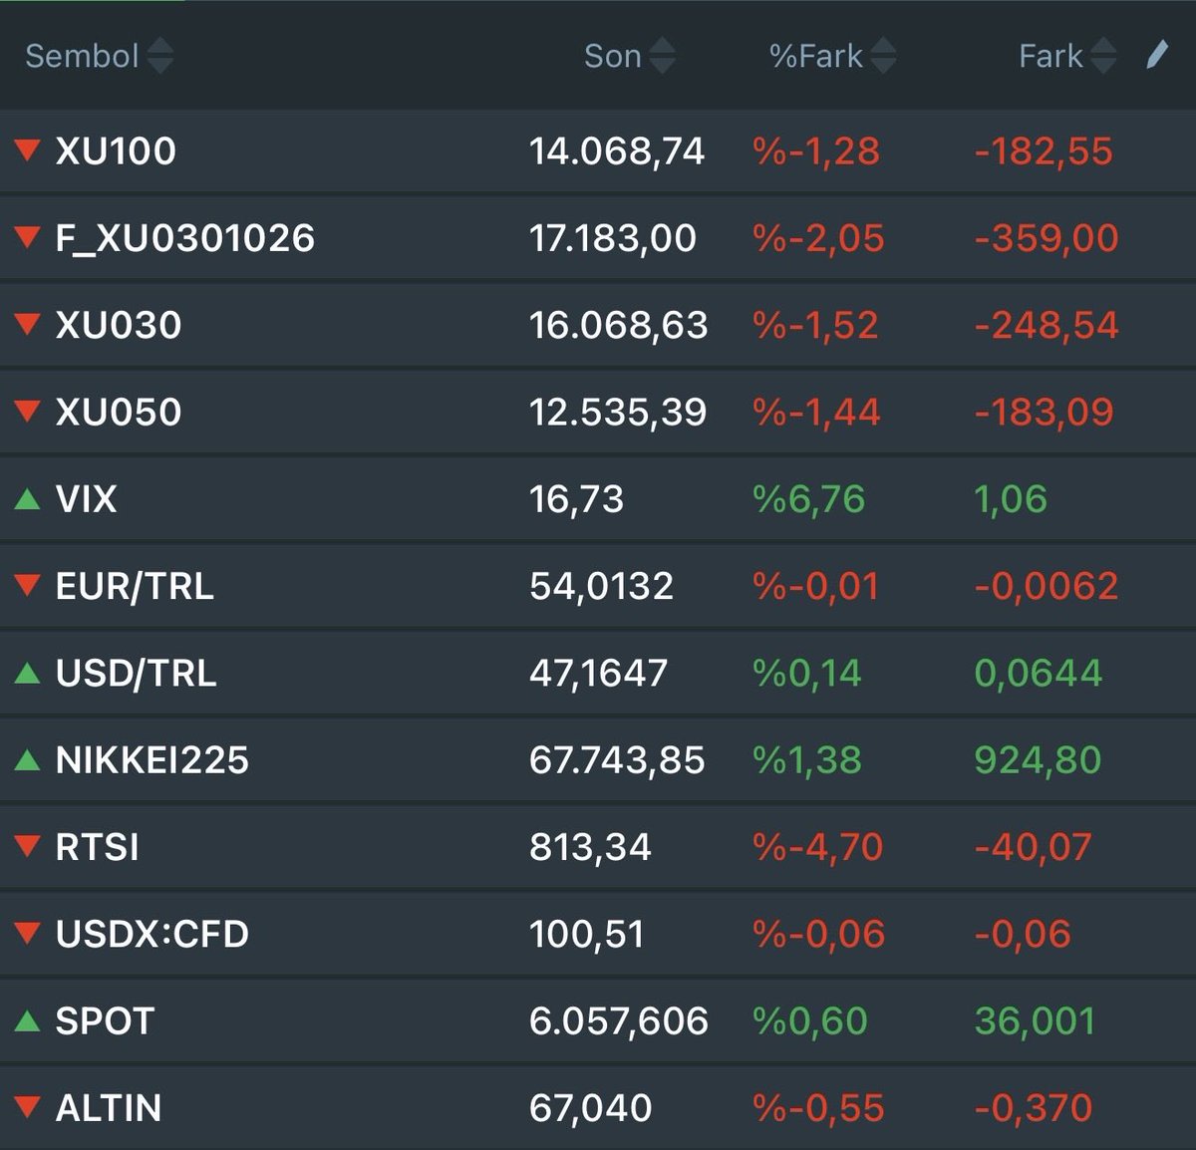
Task: Click green up arrow beside SPOT
Action: [28, 1020]
